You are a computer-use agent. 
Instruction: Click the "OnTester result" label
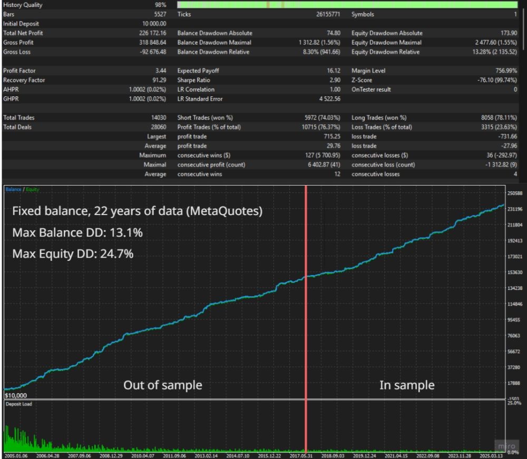point(371,90)
